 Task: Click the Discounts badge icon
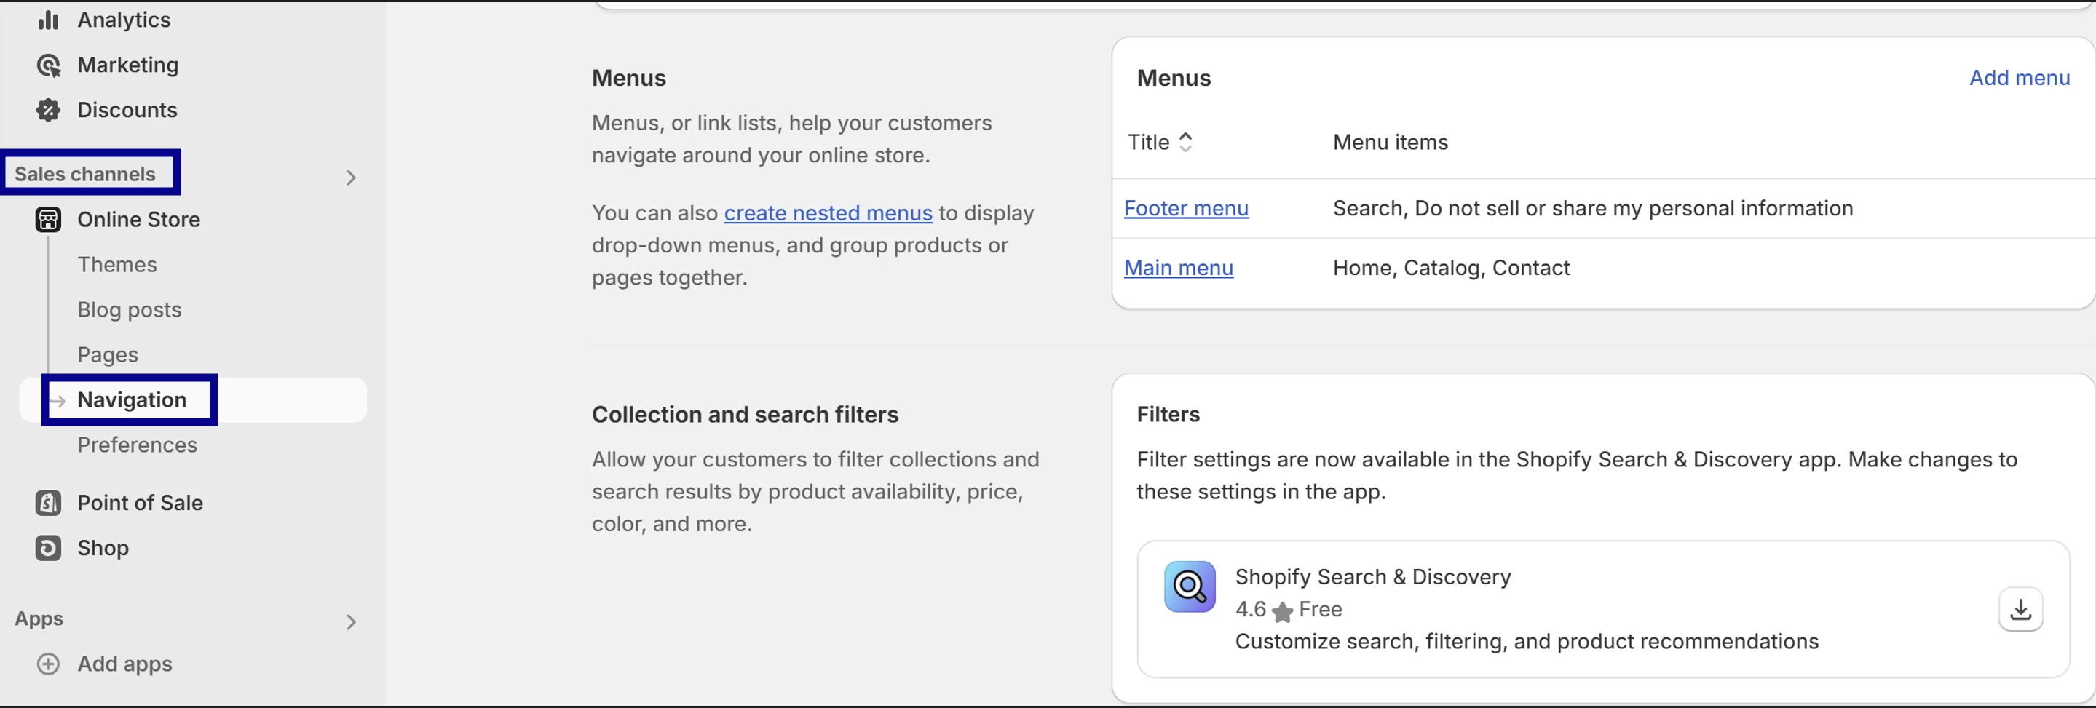pos(48,110)
